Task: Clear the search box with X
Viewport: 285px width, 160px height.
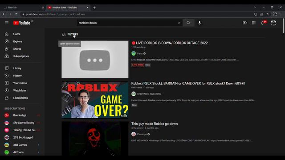Action: [x=179, y=23]
